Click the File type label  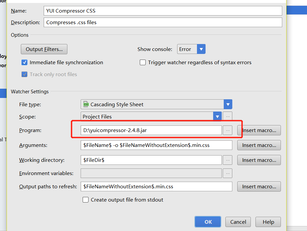30,104
